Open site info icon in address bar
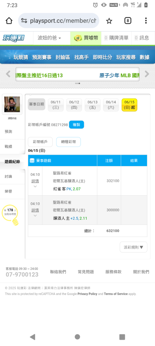The image size is (155, 346). 24,21
